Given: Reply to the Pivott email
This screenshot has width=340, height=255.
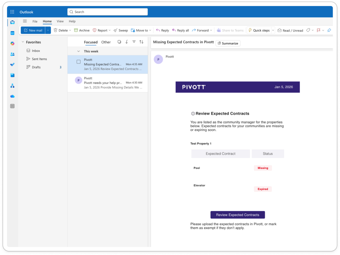Looking at the screenshot, I should (x=162, y=30).
